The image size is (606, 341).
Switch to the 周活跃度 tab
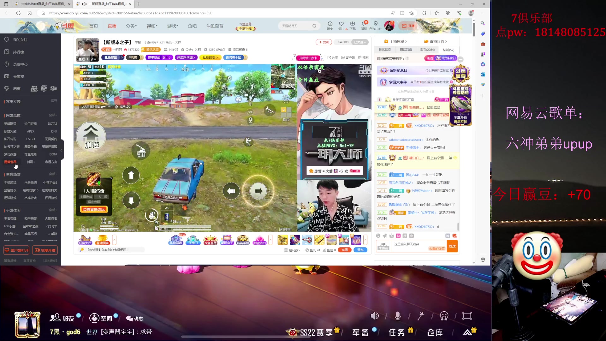[x=406, y=50]
